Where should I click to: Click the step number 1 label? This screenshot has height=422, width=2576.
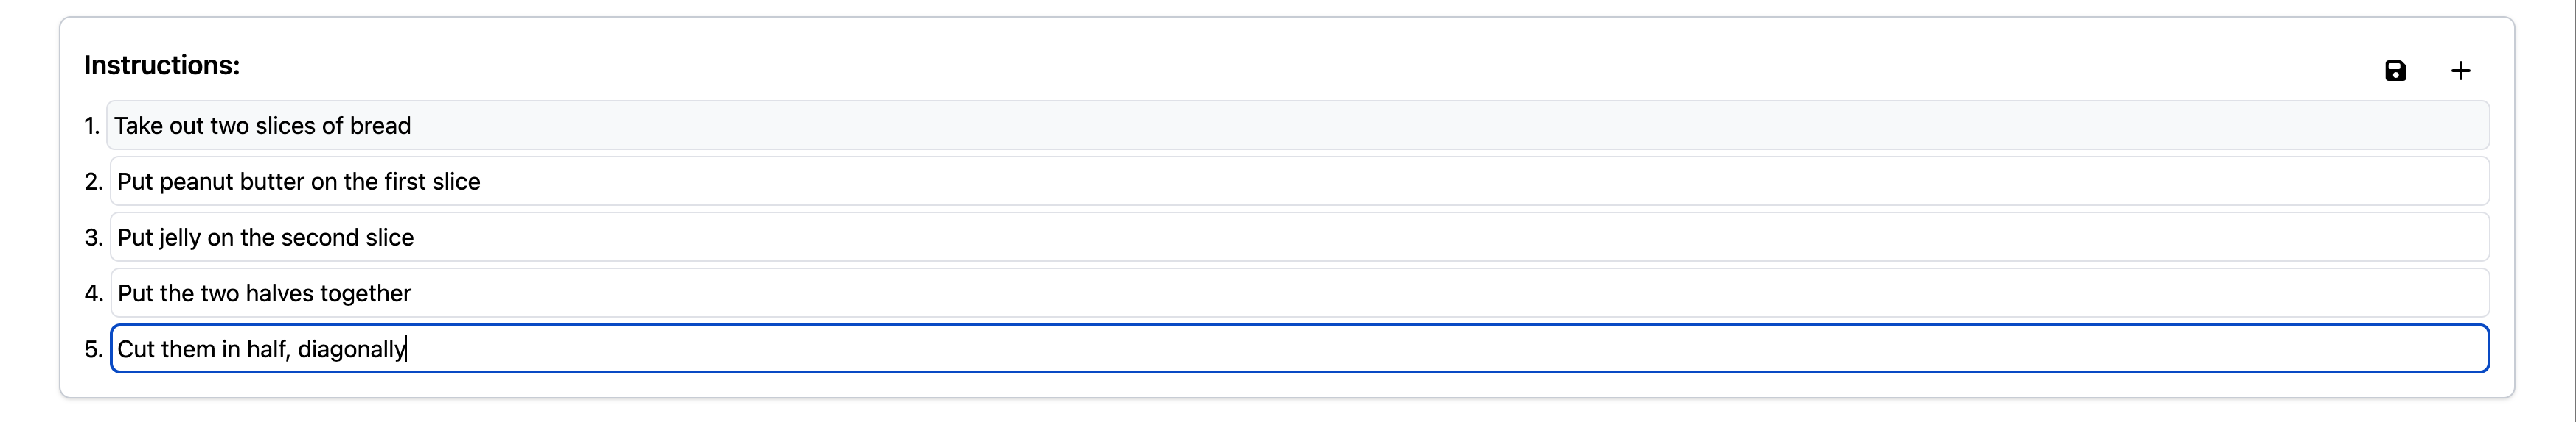point(92,126)
